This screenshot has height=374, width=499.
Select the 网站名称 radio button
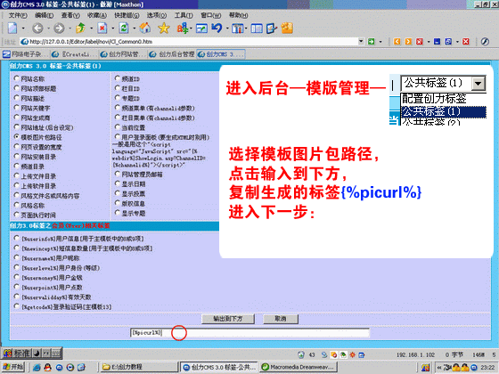17,78
